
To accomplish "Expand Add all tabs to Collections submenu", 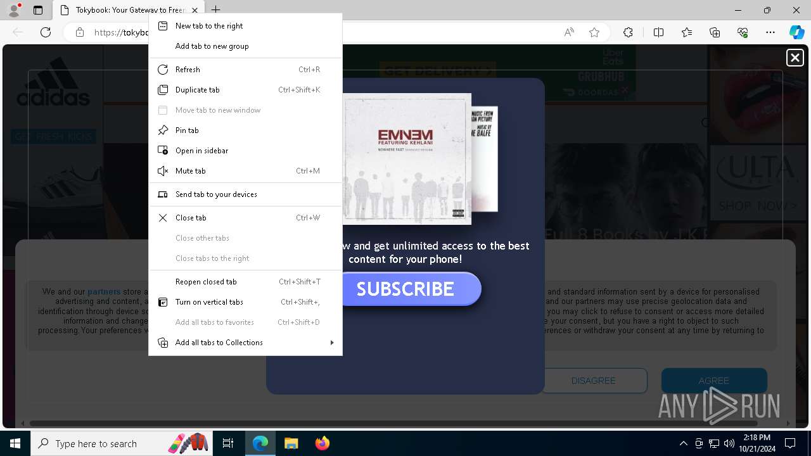I will [245, 343].
